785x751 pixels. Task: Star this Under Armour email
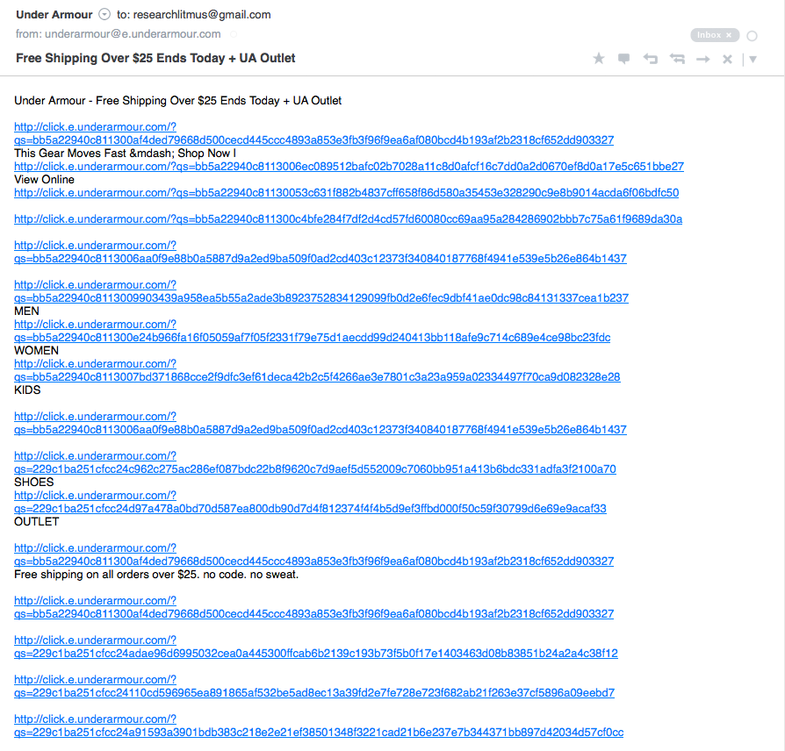(x=598, y=59)
